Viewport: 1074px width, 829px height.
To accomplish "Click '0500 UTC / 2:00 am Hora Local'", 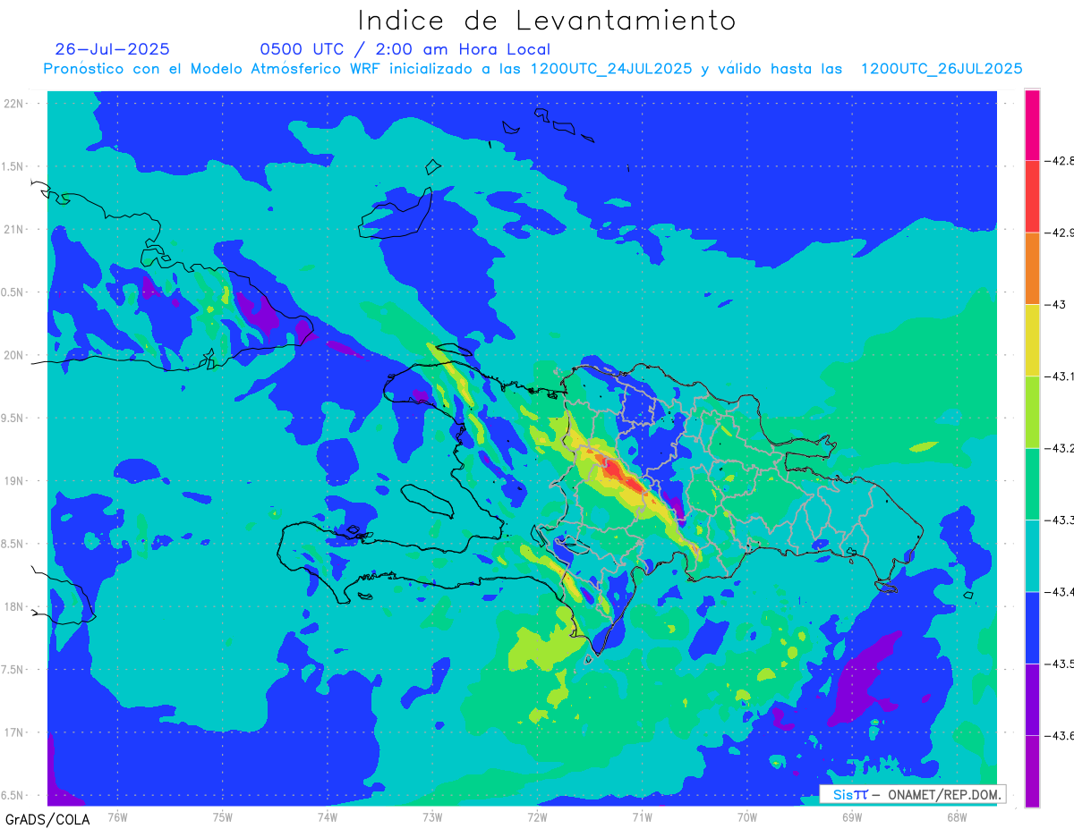I will click(405, 49).
